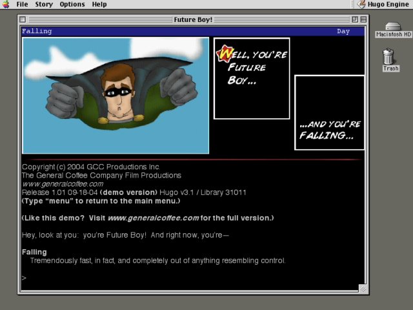This screenshot has width=413, height=310.
Task: Click the falling Future Boy illustration
Action: pos(116,96)
